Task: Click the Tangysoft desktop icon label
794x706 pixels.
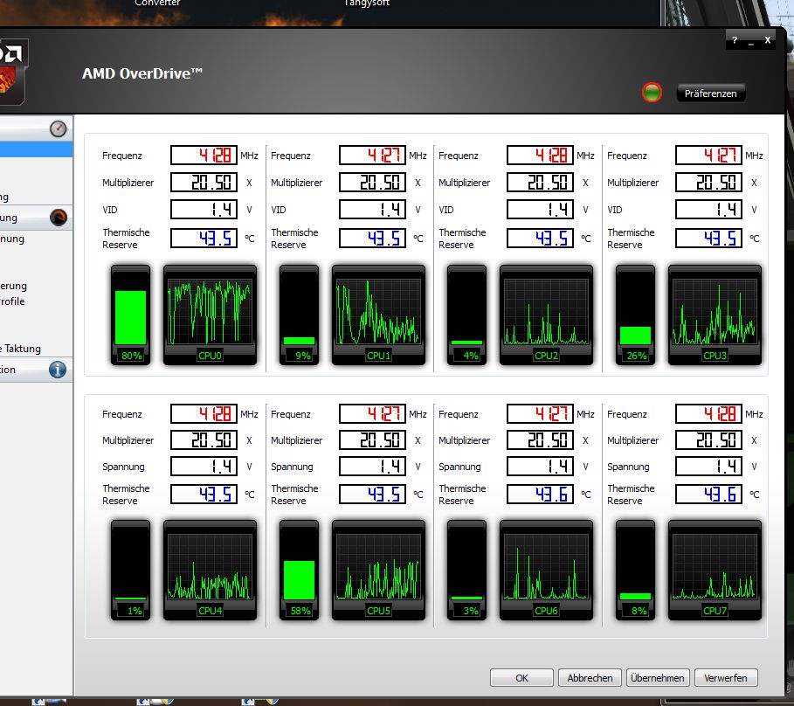Action: coord(367,3)
